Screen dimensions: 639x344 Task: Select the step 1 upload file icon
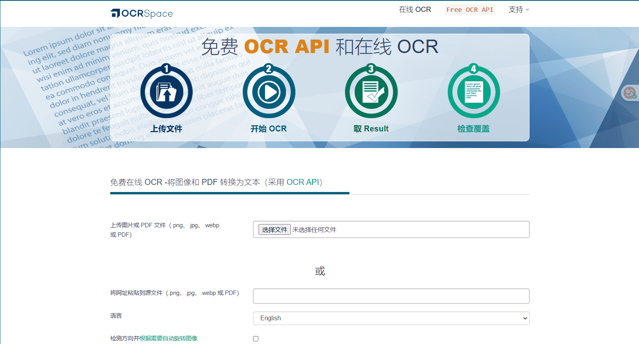pos(167,91)
